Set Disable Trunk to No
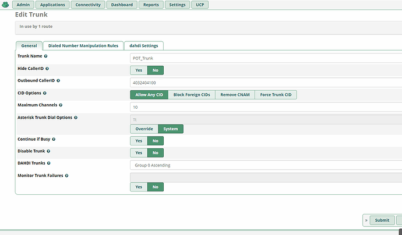This screenshot has width=402, height=235. click(x=156, y=153)
